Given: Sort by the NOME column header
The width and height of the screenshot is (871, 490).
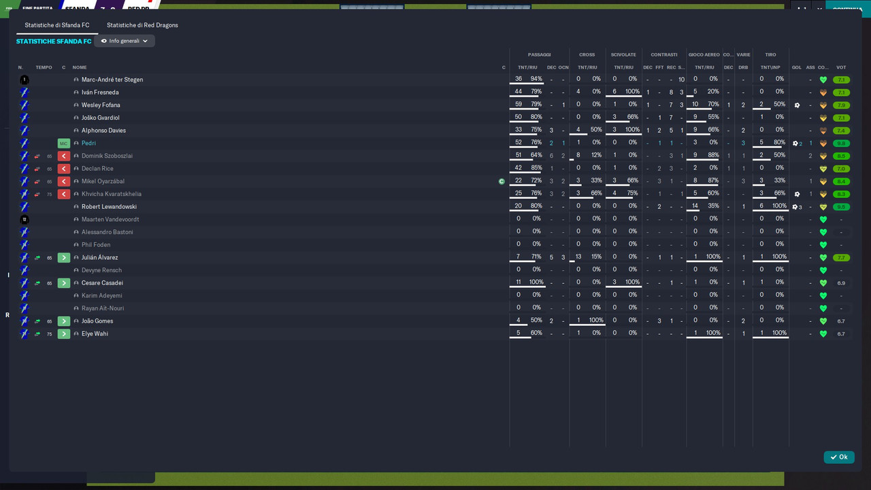Looking at the screenshot, I should pyautogui.click(x=80, y=67).
